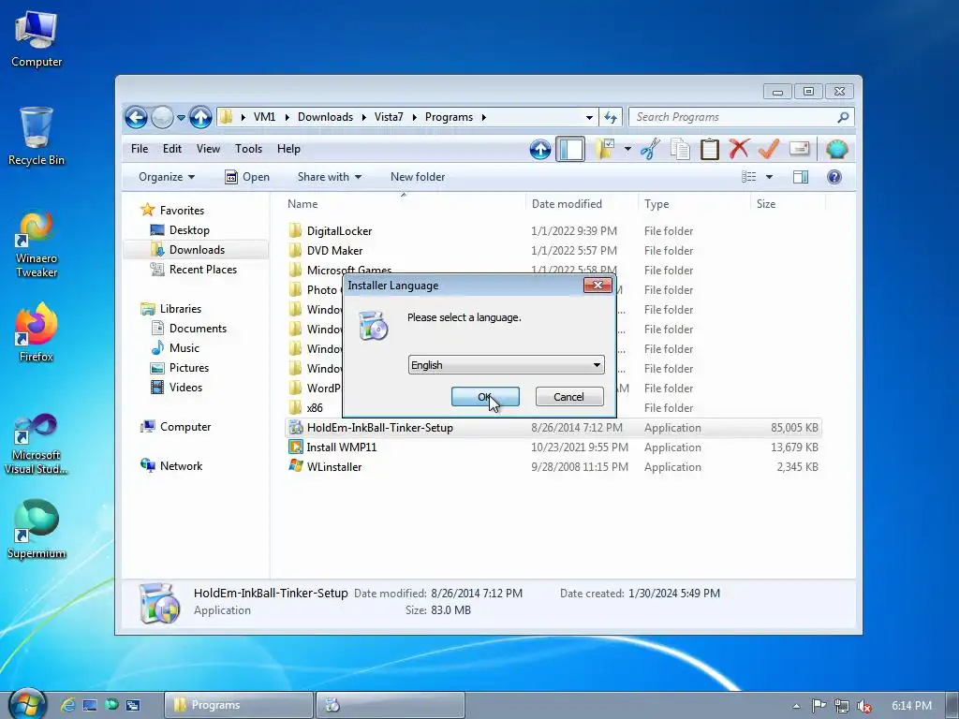Image resolution: width=959 pixels, height=719 pixels.
Task: Select the WLinstaller application
Action: (334, 466)
